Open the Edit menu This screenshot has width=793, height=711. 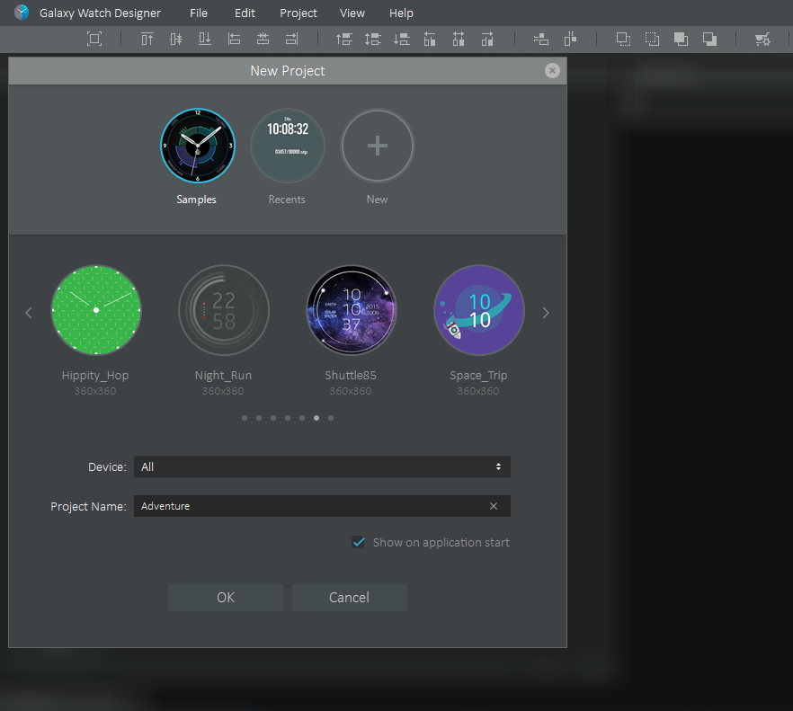pos(245,13)
